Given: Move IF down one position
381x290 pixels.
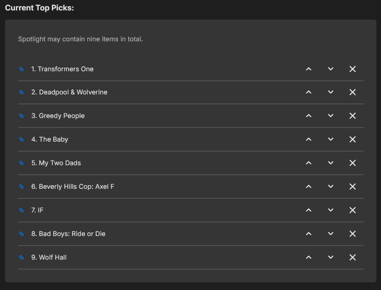Looking at the screenshot, I should coord(331,210).
